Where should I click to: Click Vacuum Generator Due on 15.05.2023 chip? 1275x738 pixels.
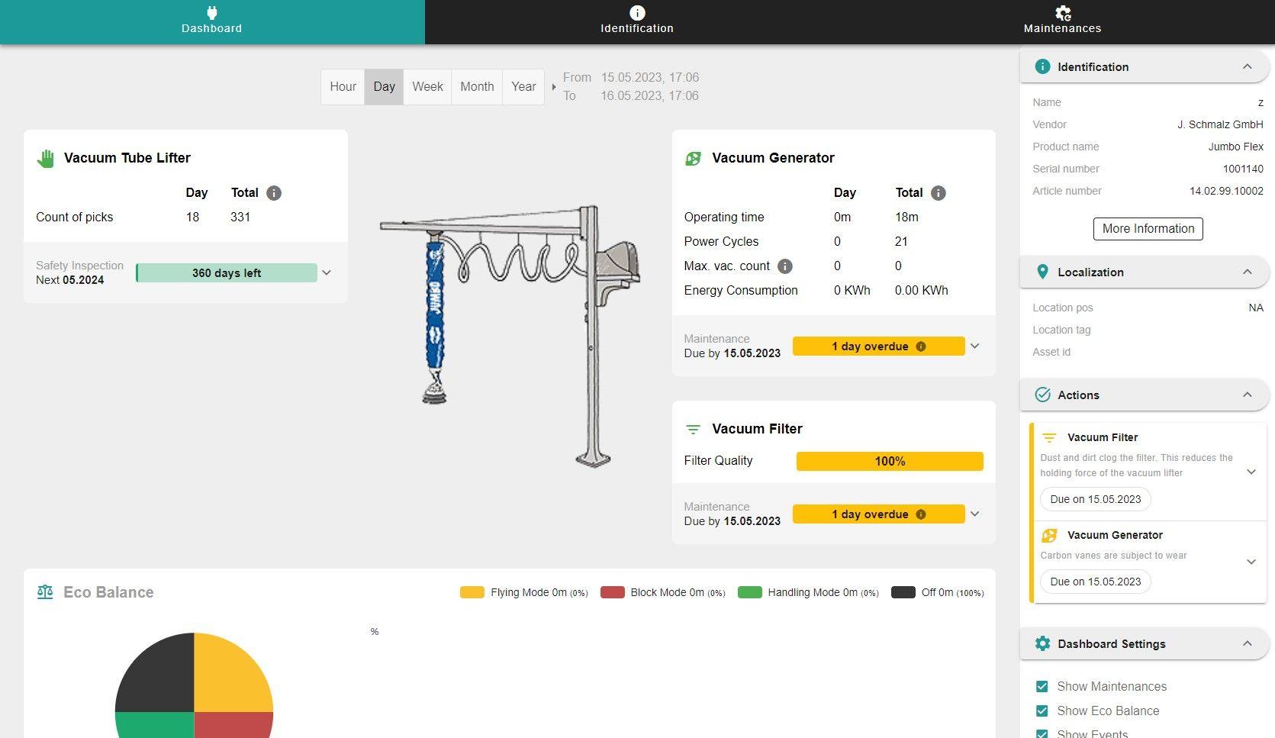[x=1095, y=582]
